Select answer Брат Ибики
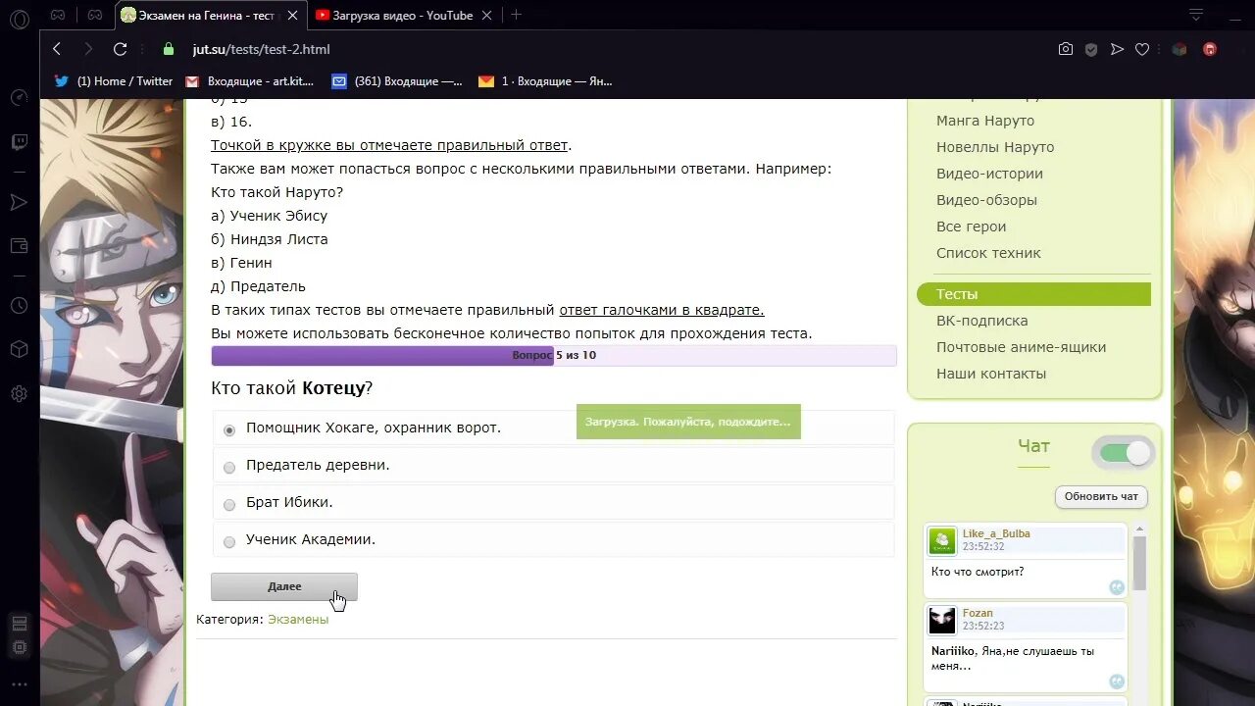 (229, 504)
